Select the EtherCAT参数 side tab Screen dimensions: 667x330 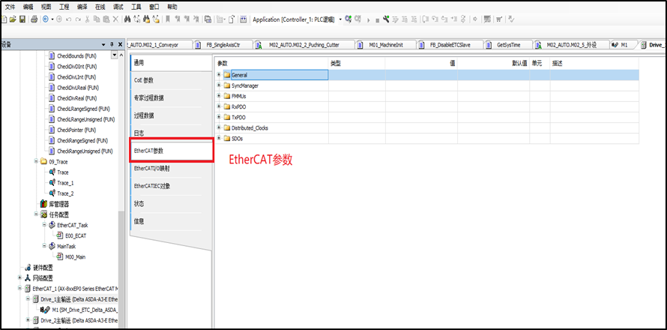click(x=172, y=151)
